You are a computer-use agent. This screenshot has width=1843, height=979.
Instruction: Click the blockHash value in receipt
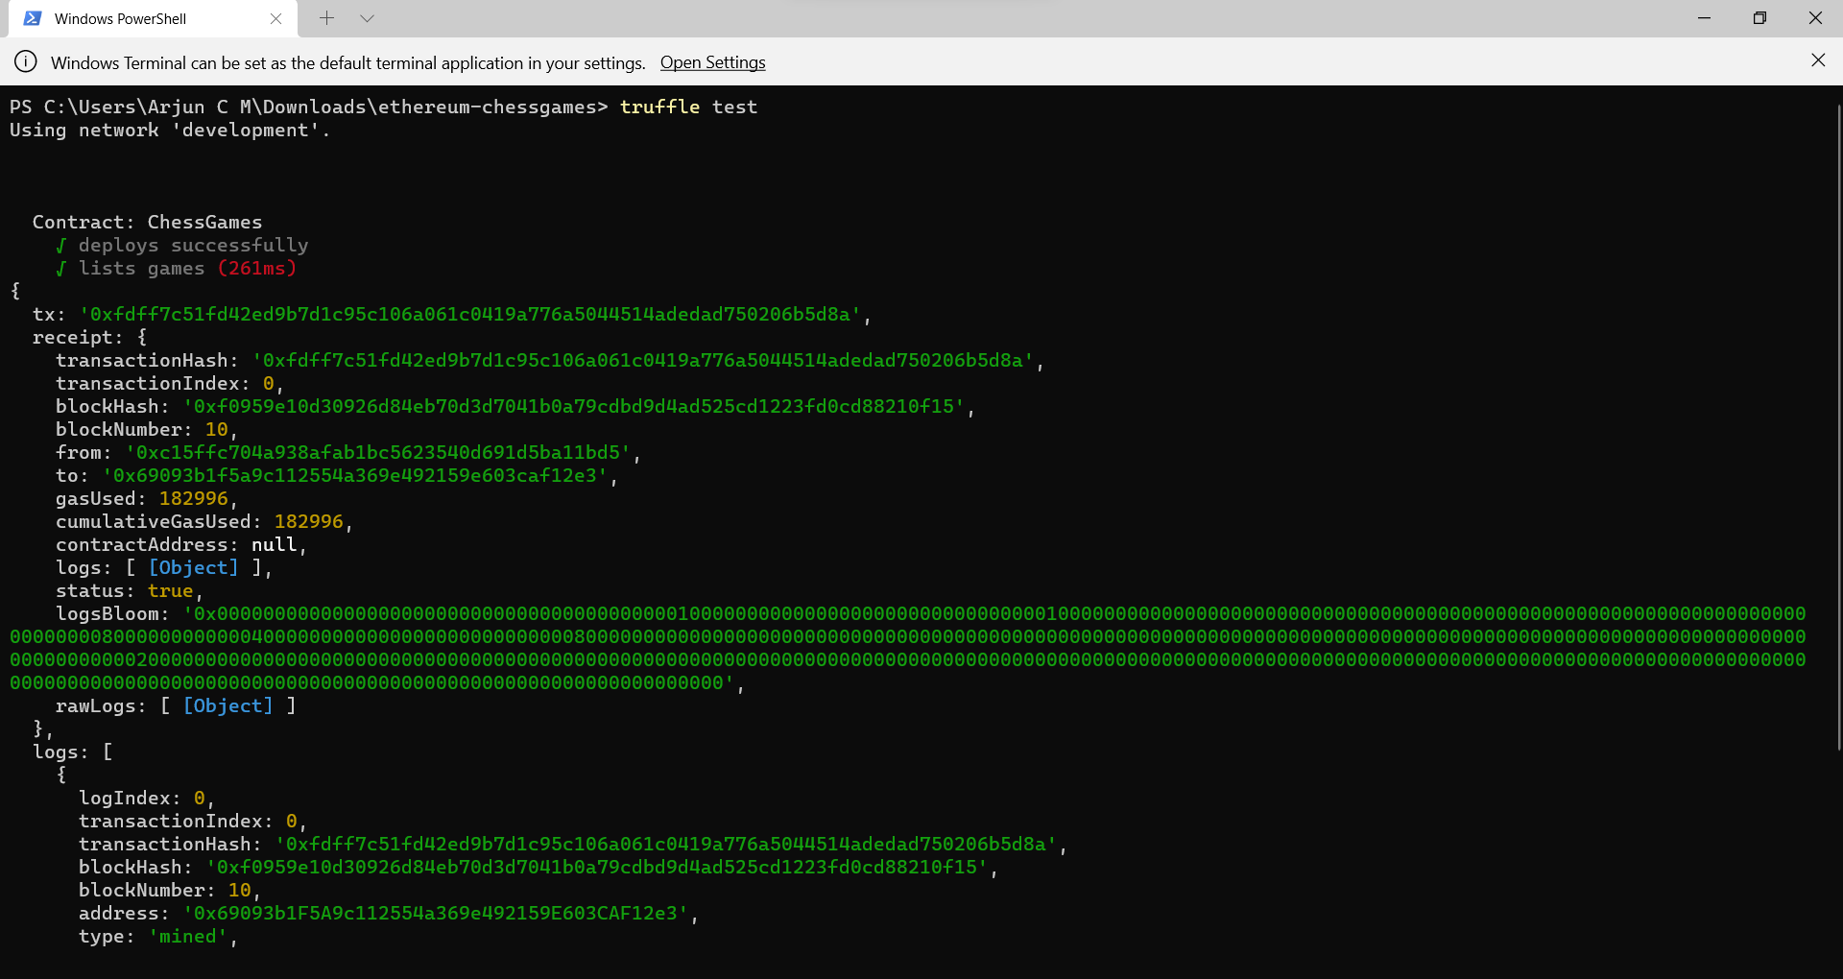click(x=574, y=406)
